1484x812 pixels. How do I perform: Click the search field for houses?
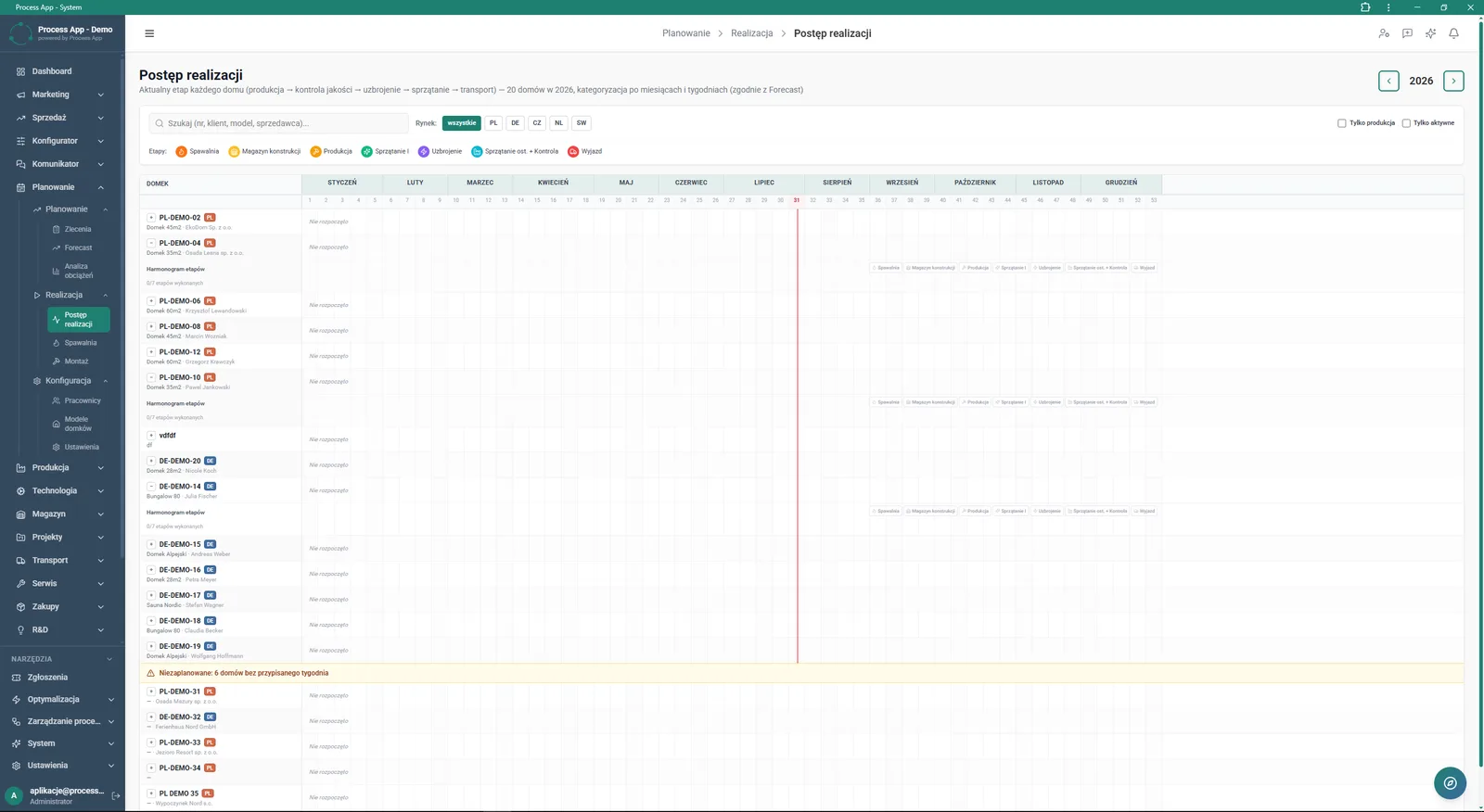(x=279, y=123)
